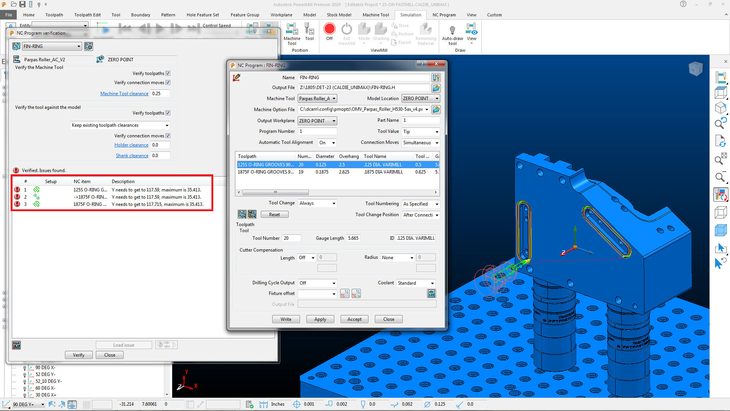Turn off ViewMill with the red Off button
Viewport: 730px width, 411px height.
(x=329, y=32)
